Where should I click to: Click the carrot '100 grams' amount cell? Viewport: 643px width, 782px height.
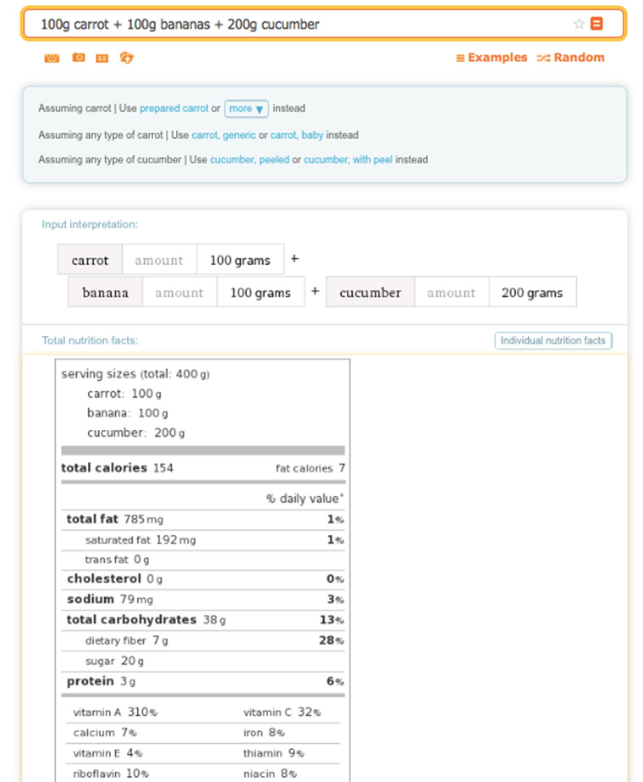[x=239, y=260]
